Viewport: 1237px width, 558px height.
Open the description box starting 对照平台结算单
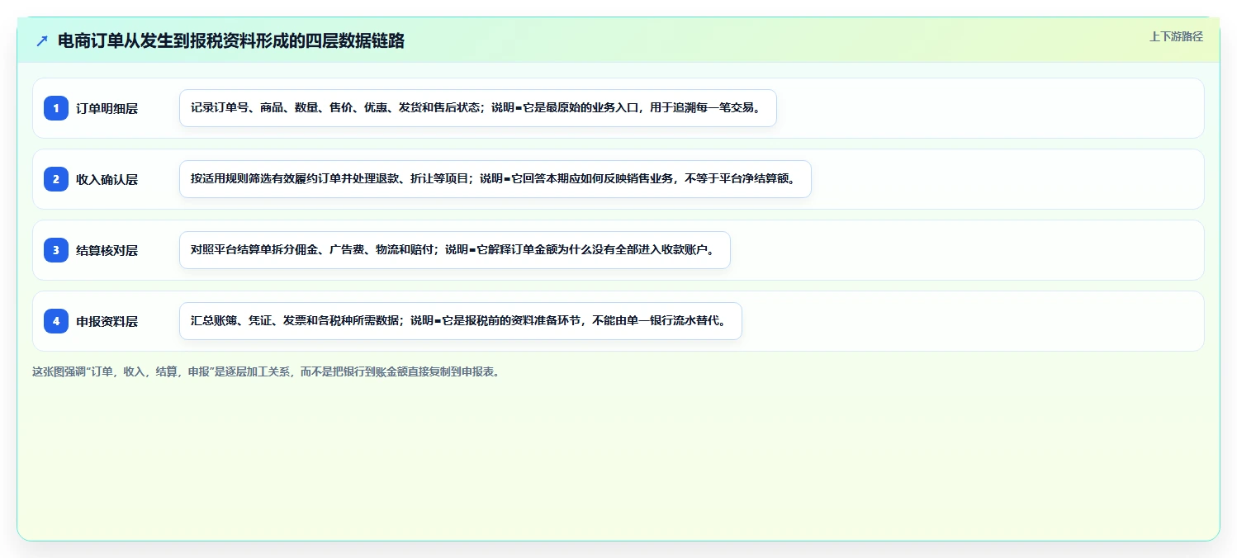click(x=455, y=250)
